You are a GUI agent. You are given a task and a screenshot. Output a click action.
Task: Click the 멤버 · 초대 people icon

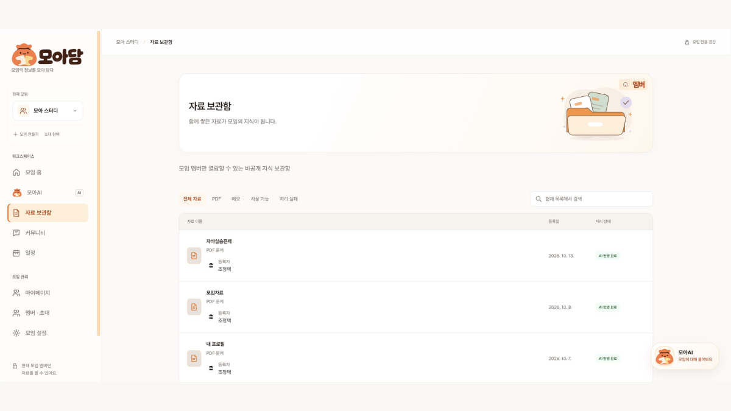pos(16,313)
